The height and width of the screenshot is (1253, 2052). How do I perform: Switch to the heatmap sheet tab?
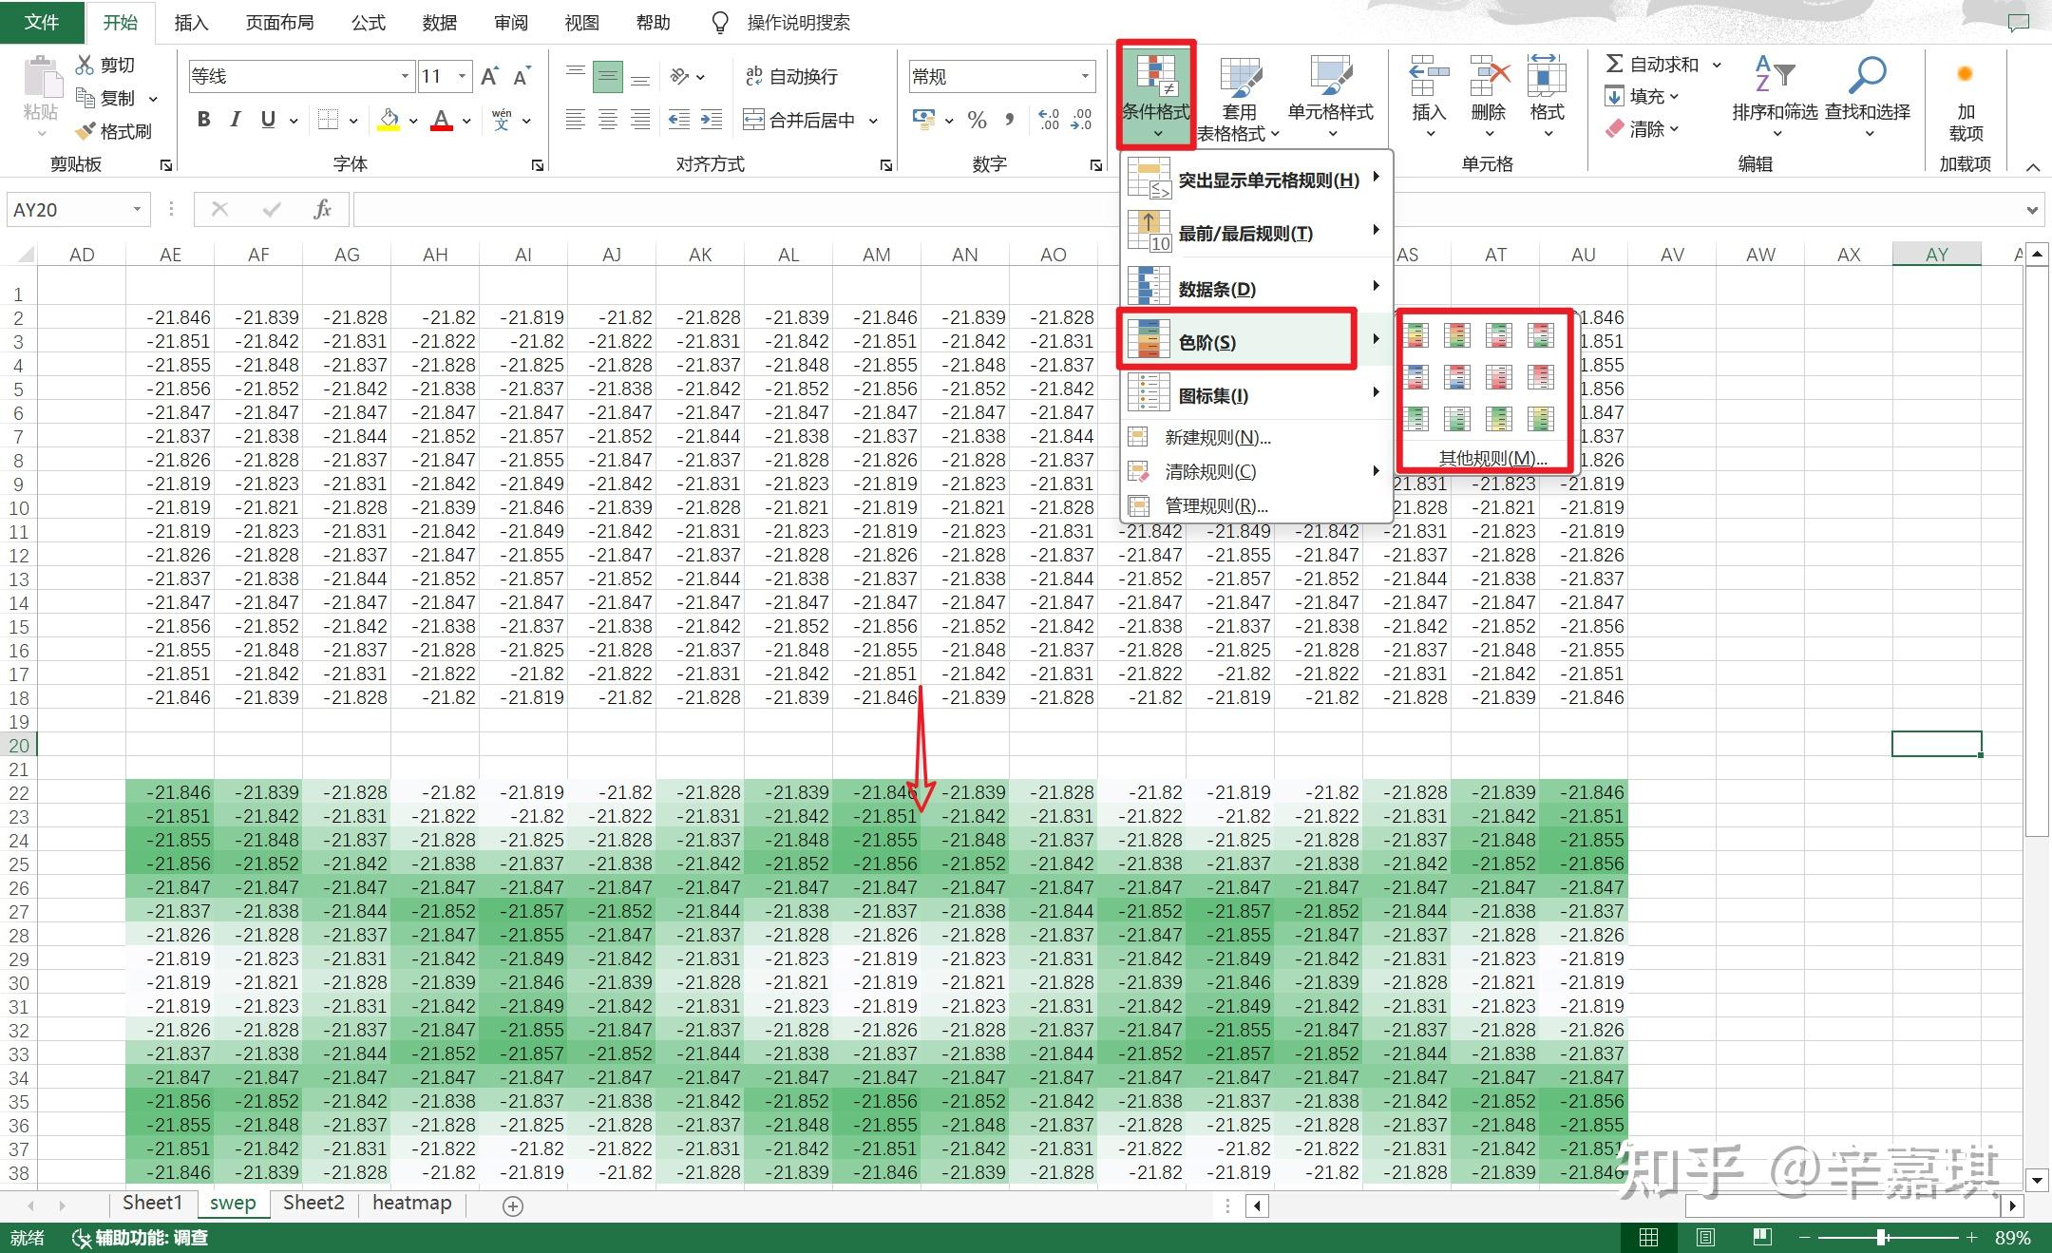411,1203
